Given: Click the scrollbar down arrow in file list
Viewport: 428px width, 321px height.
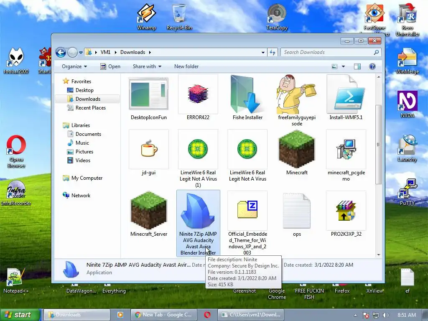Looking at the screenshot, I should tap(379, 255).
